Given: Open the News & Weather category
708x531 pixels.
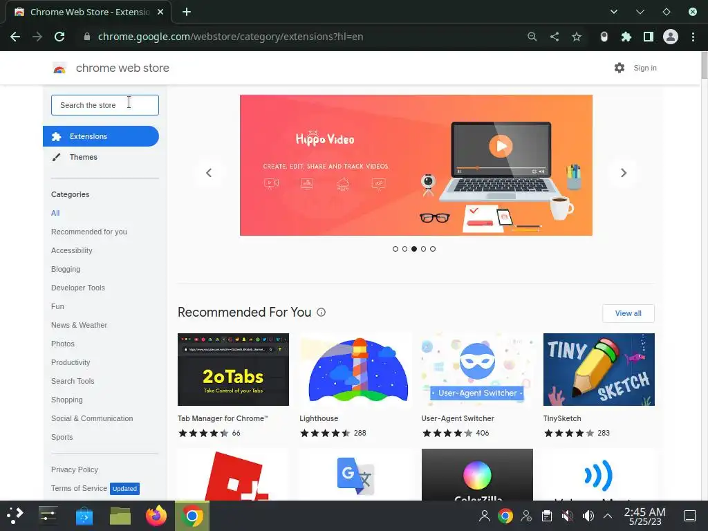Looking at the screenshot, I should [79, 325].
